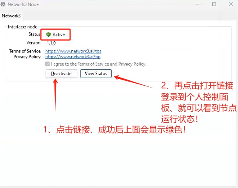Click the Version: label
The width and height of the screenshot is (238, 188).
click(34, 43)
